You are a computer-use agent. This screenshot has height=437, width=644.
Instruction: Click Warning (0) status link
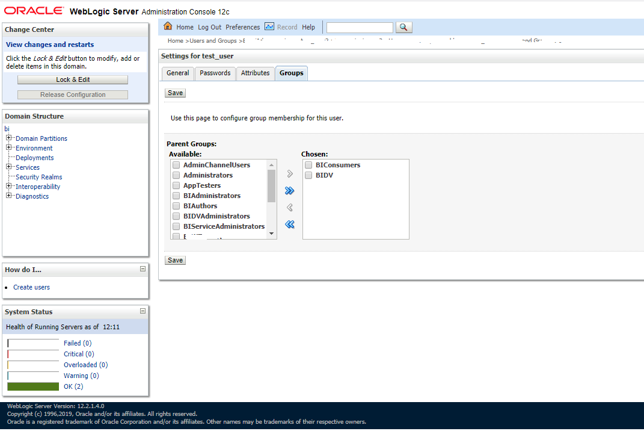(81, 376)
